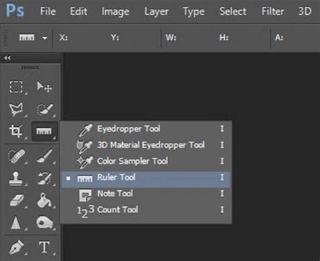Choose the Clone Stamp tool
The height and width of the screenshot is (261, 320).
tap(16, 178)
